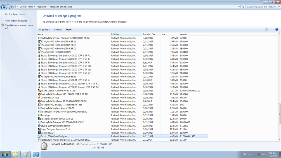Click the ControlFLASH 15.03.00 icon
The height and width of the screenshot is (158, 281).
pyautogui.click(x=39, y=133)
